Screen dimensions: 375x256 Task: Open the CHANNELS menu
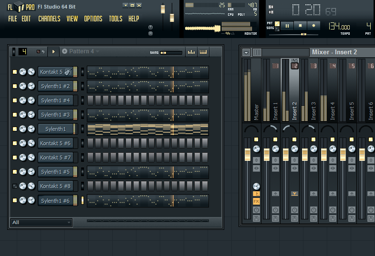[49, 19]
